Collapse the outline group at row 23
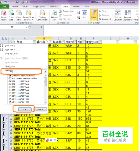The image size is (140, 151). coord(4,122)
